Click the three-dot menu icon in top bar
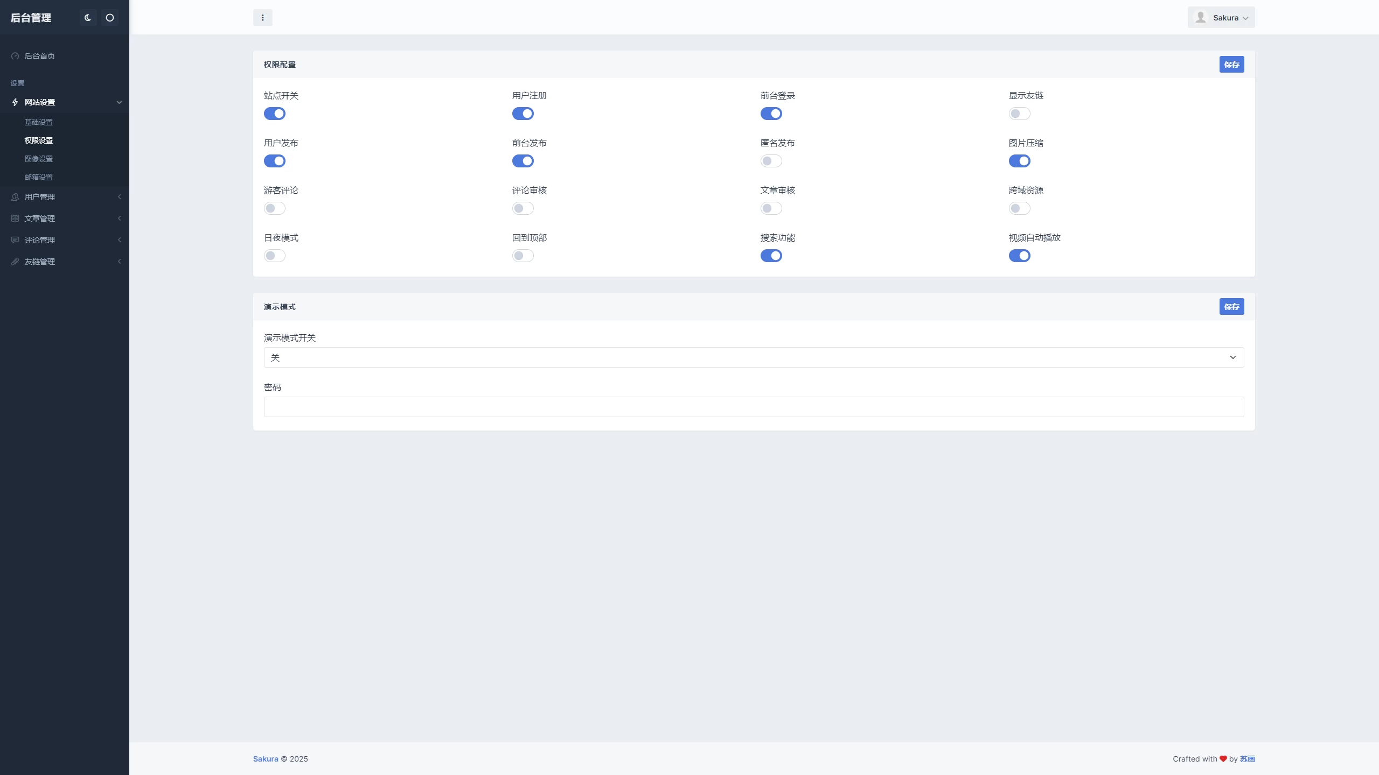The width and height of the screenshot is (1379, 775). 263,18
